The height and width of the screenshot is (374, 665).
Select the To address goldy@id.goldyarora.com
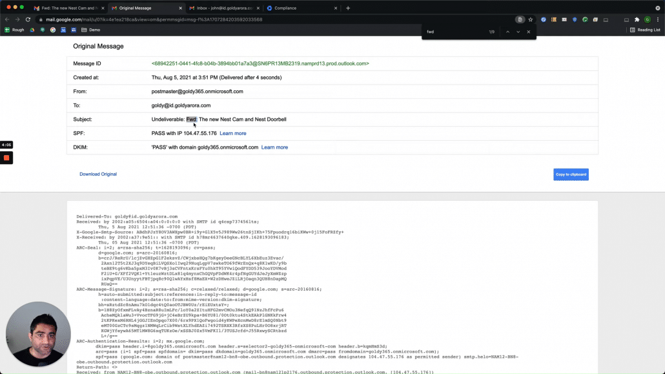(181, 105)
